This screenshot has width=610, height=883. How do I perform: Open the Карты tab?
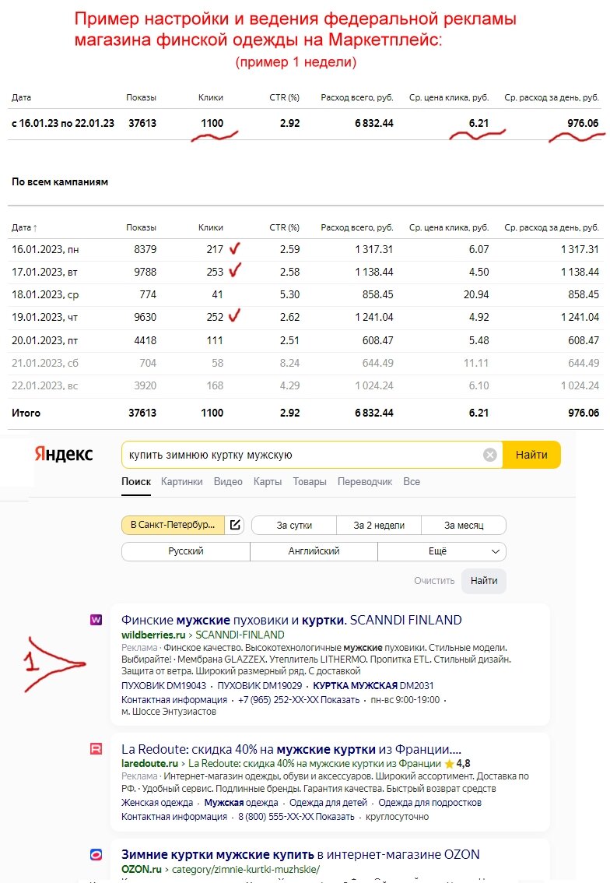[x=268, y=481]
